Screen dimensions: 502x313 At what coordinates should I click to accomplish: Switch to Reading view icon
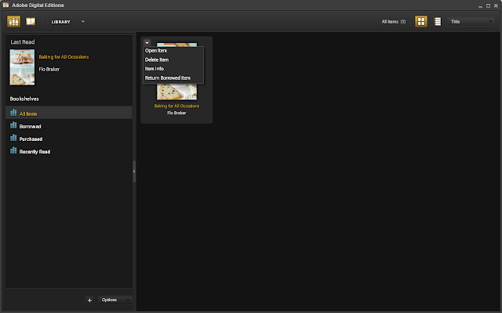click(31, 21)
